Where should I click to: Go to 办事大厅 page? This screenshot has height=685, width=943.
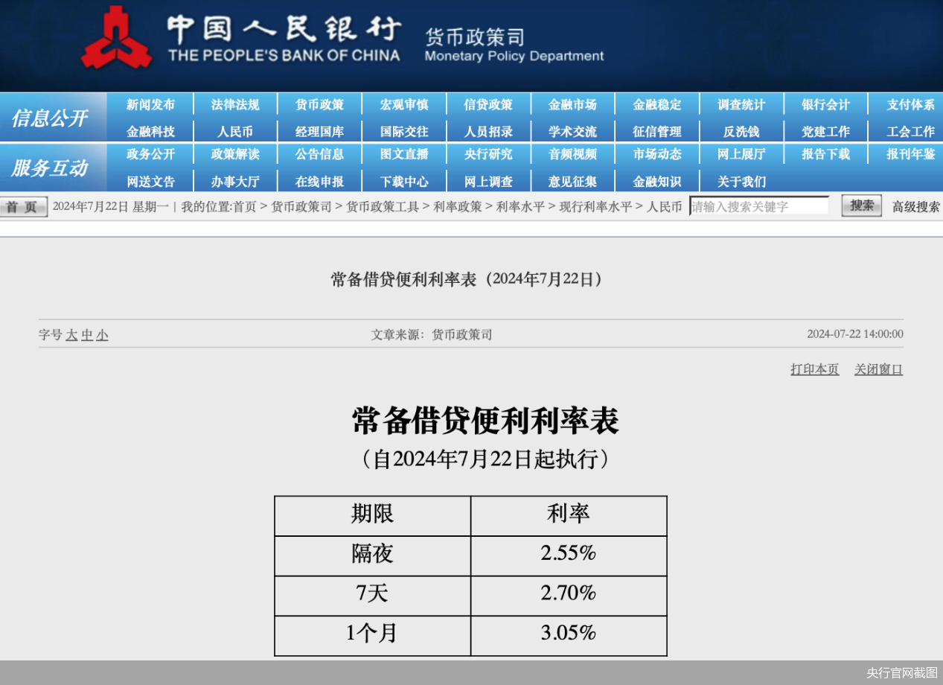(x=235, y=182)
